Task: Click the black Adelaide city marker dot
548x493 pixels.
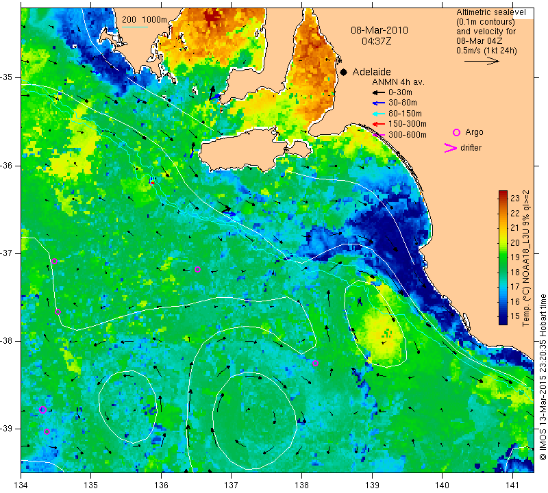Action: tap(344, 72)
